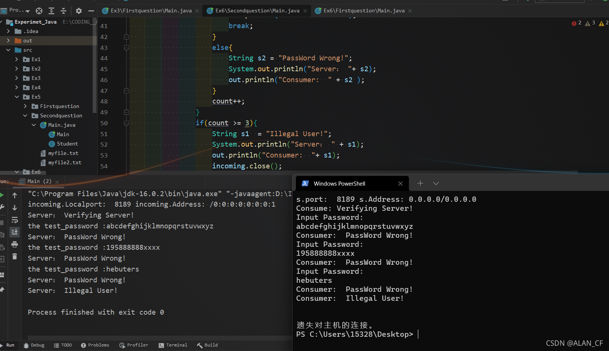Open Project panel gear options

coord(78,11)
